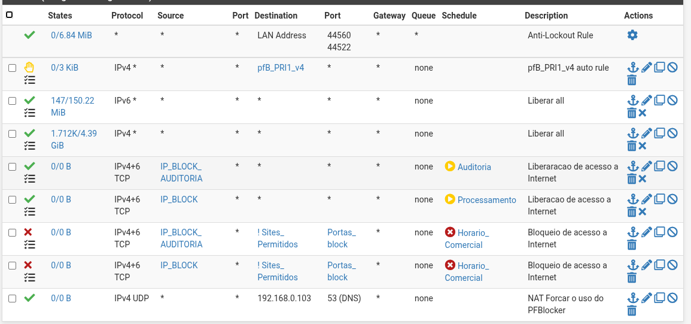Click the advanced options list icon on the IPv4 UDP rule

point(29,310)
